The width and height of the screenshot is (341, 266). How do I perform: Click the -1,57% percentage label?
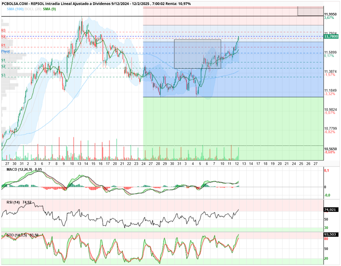[x=330, y=75]
